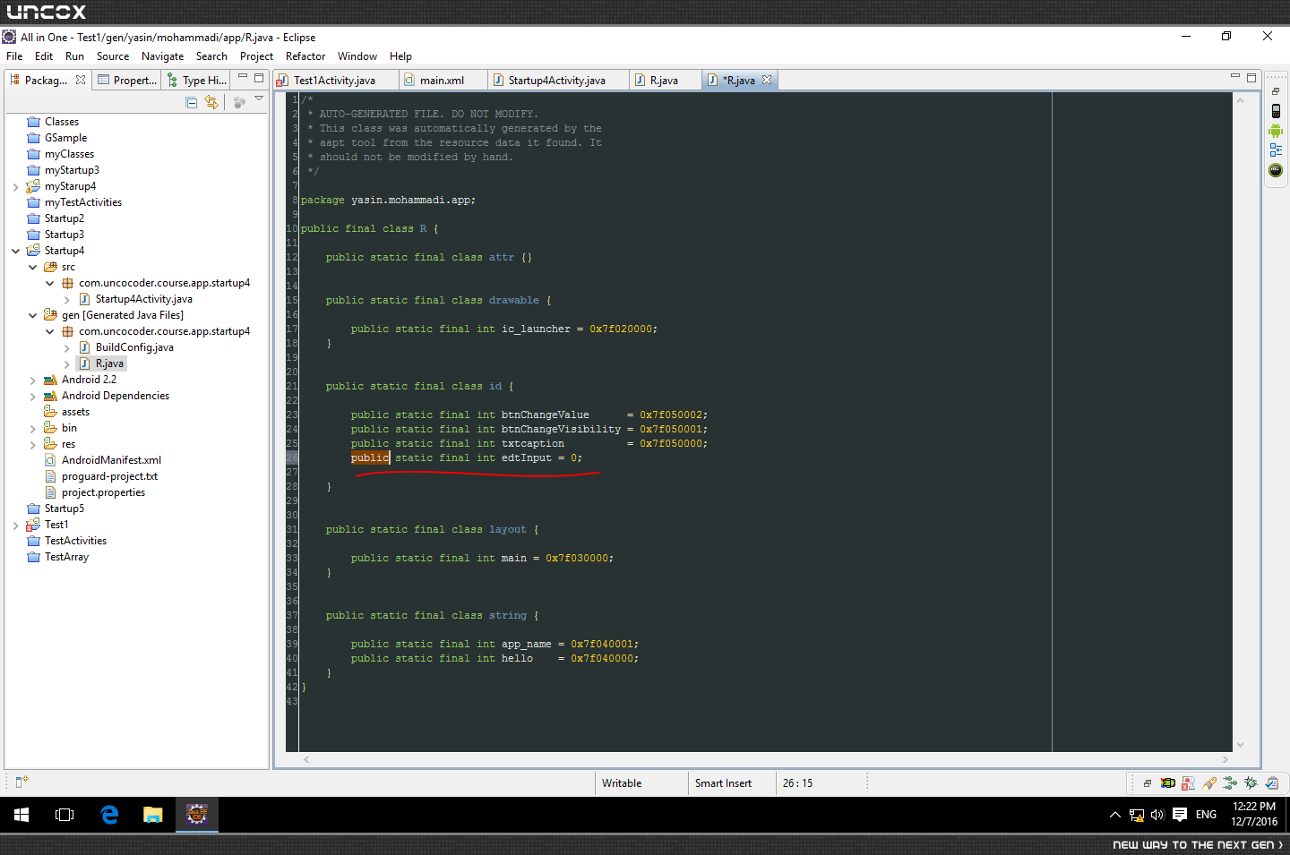Image resolution: width=1290 pixels, height=855 pixels.
Task: Open the Project menu
Action: (x=256, y=56)
